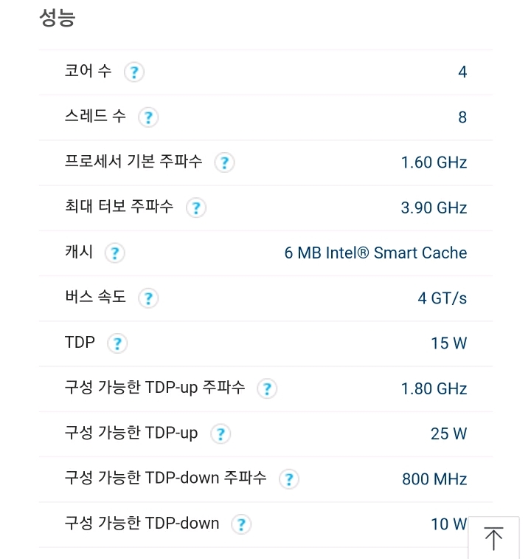Viewport: 531px width, 559px height.
Task: Click the 3.90 GHz turbo frequency value
Action: click(x=434, y=208)
